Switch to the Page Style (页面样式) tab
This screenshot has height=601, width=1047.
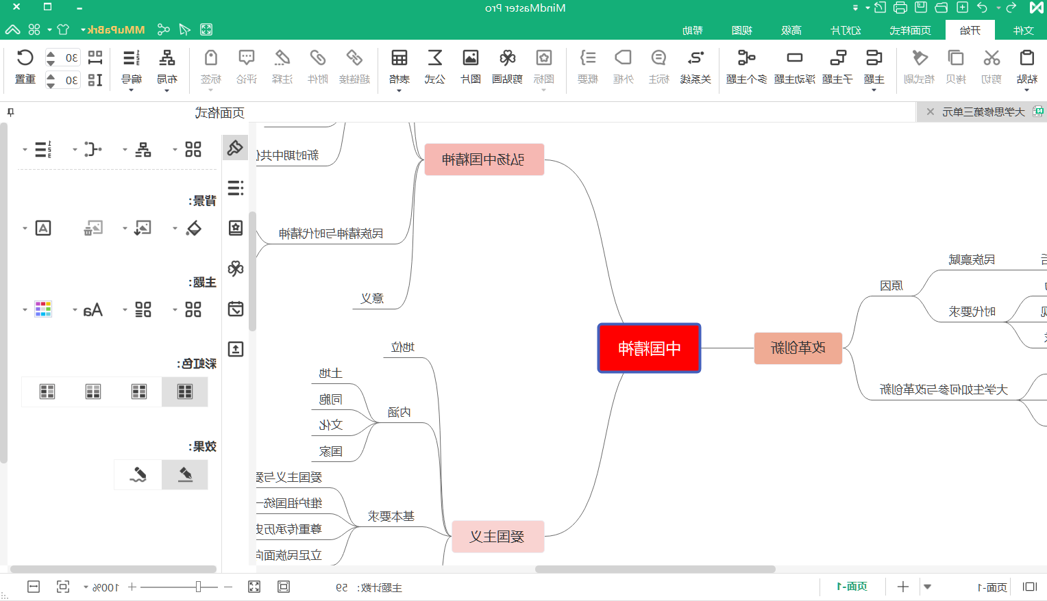[910, 30]
